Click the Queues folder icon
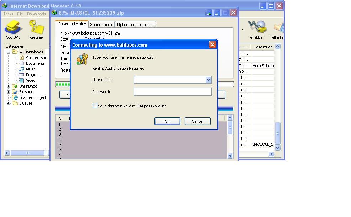Viewport: 351px width, 217px height. click(15, 103)
